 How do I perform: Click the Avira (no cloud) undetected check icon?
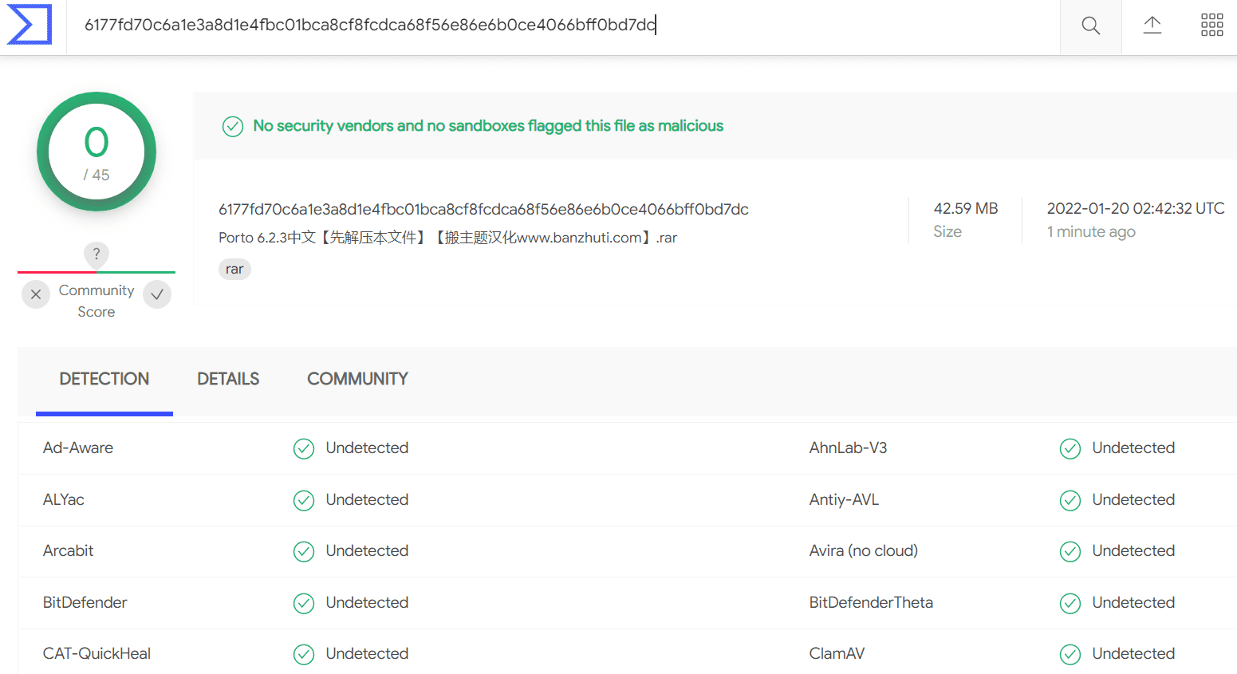coord(1070,552)
